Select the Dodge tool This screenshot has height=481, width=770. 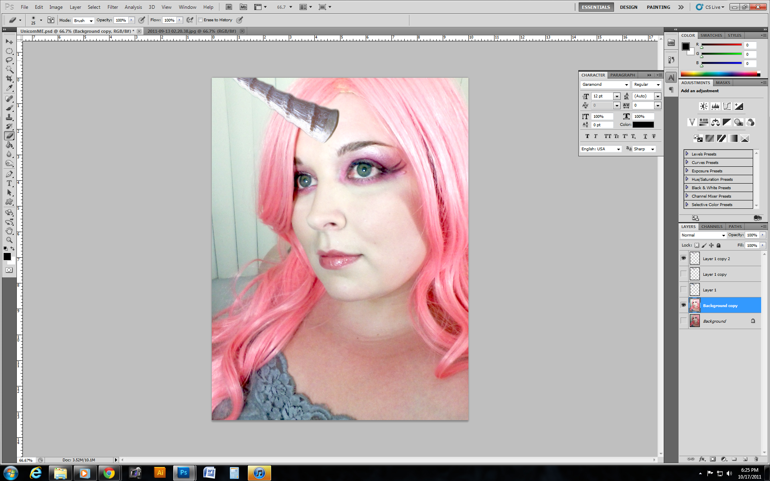pyautogui.click(x=9, y=163)
